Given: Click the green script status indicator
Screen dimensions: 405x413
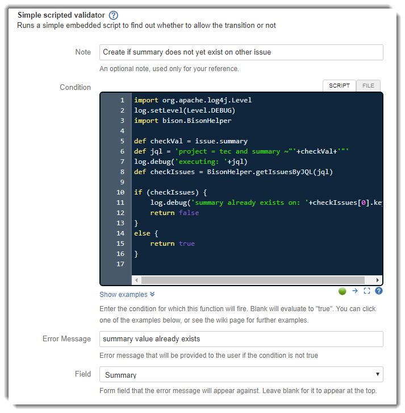Looking at the screenshot, I should tap(342, 291).
